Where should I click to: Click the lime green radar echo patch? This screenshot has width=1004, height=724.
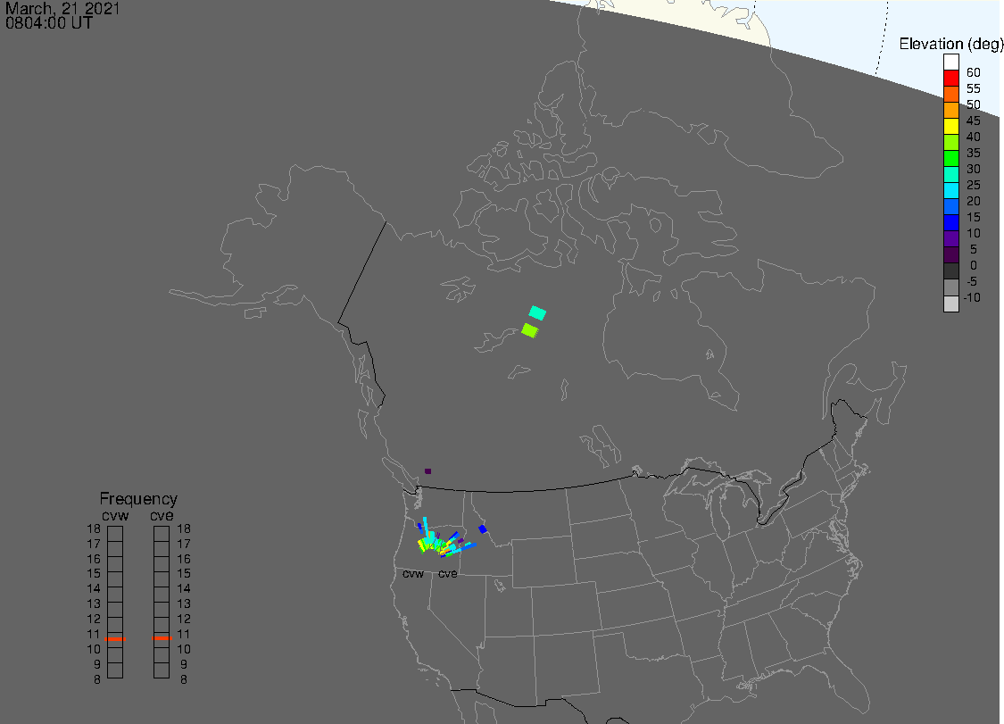(x=529, y=330)
